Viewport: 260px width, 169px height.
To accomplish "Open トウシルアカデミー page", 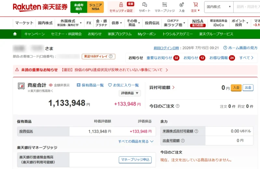I will [x=177, y=34].
